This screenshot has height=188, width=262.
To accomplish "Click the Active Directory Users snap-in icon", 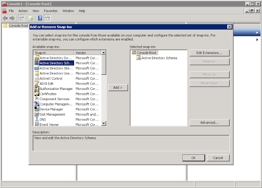I will pyautogui.click(x=37, y=73).
